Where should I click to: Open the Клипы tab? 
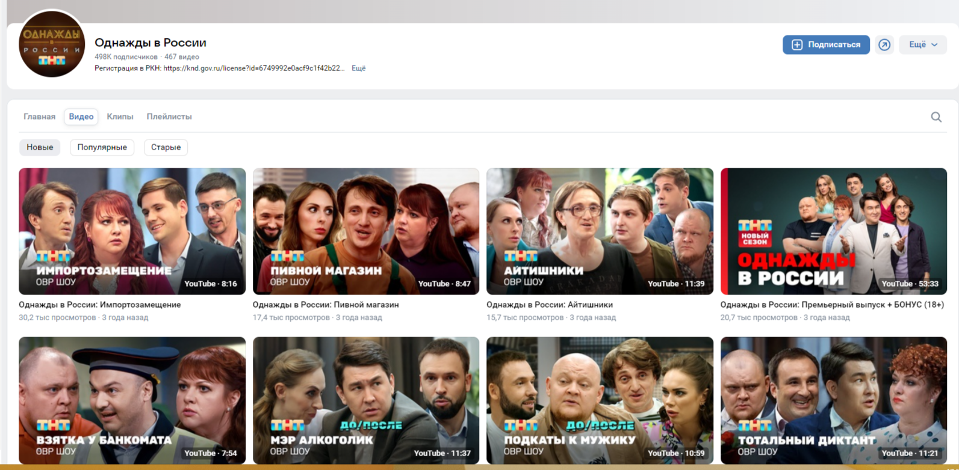click(x=120, y=117)
